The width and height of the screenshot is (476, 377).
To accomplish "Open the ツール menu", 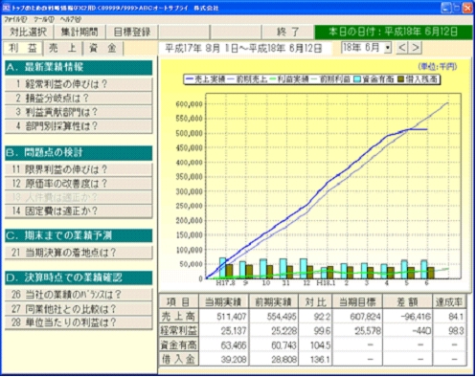I will [x=44, y=19].
